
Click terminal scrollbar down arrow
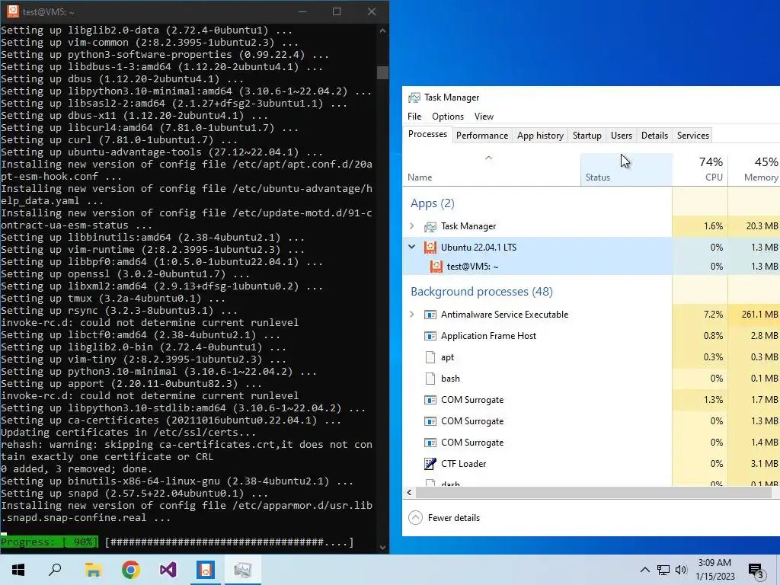click(382, 547)
